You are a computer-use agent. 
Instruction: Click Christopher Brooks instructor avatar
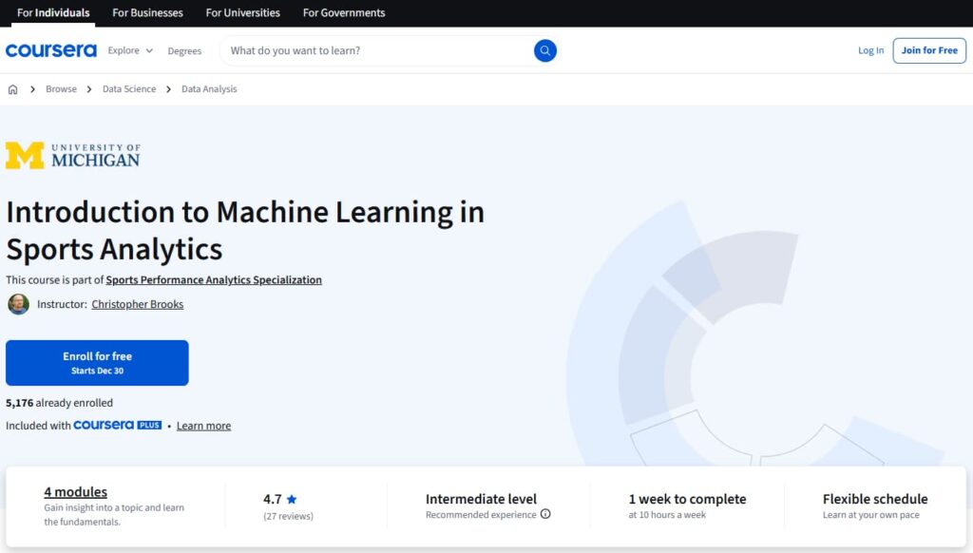19,304
